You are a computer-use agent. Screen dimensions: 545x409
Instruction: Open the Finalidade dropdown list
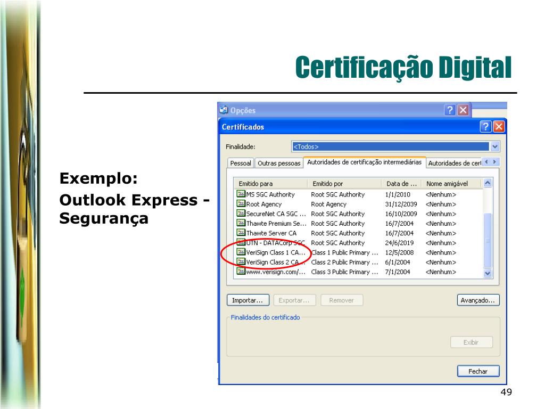point(495,146)
